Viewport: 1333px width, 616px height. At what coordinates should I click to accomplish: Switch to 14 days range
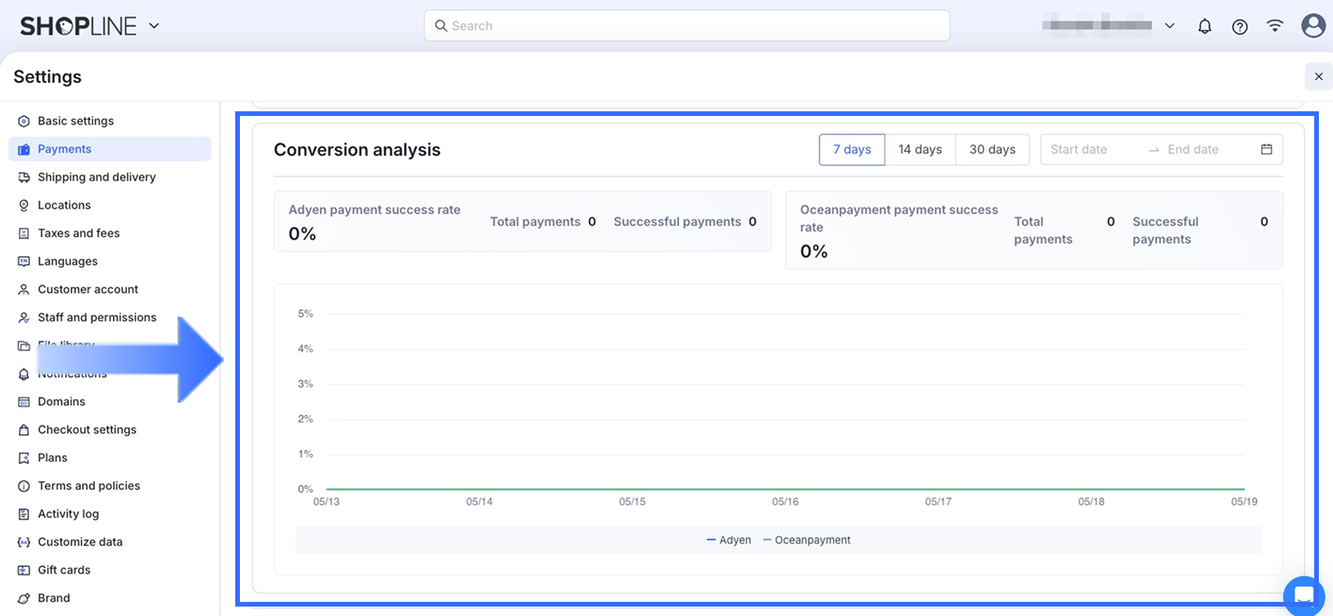(x=920, y=149)
